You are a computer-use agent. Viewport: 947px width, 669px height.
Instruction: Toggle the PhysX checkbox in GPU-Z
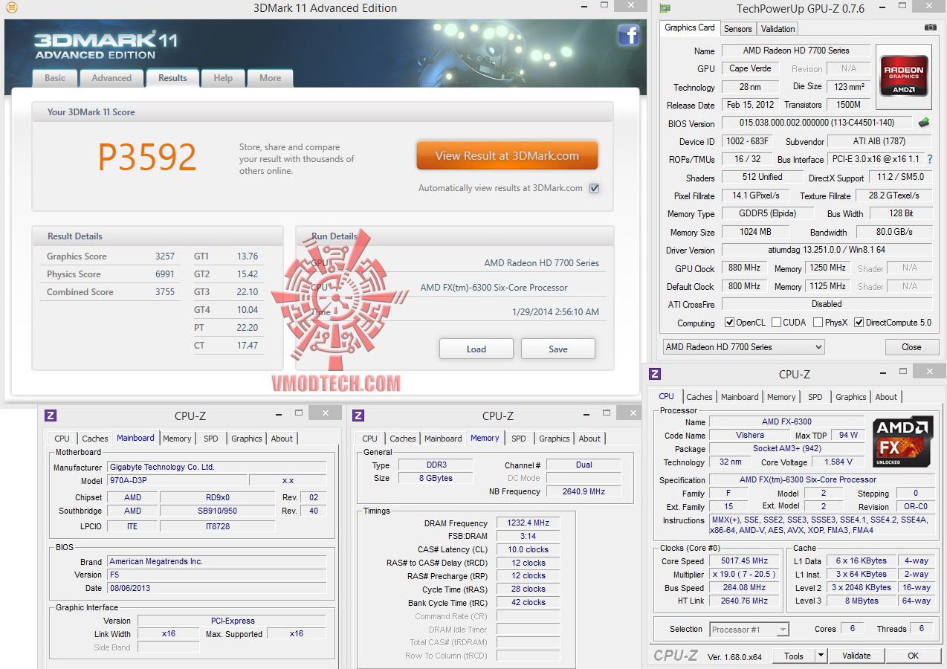point(818,323)
